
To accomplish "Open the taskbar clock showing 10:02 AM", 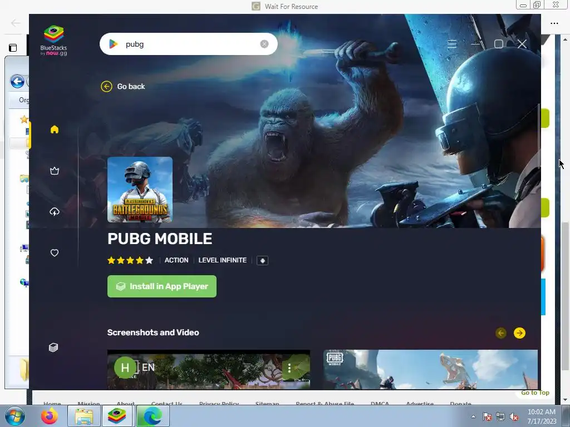I will (542, 416).
